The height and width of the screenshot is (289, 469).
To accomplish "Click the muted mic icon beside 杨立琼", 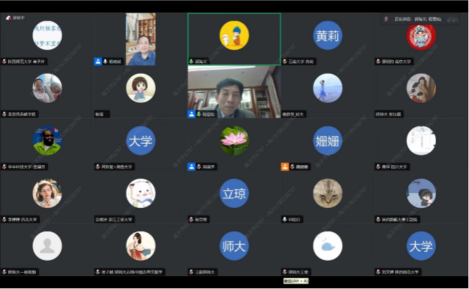I will 191,219.
